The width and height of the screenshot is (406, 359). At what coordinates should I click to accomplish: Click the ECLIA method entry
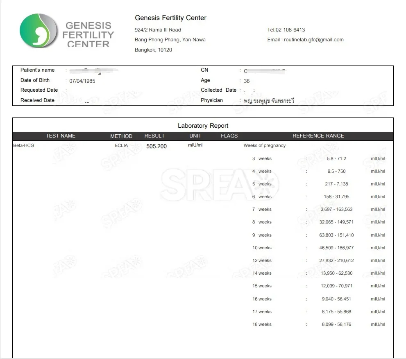click(x=121, y=146)
